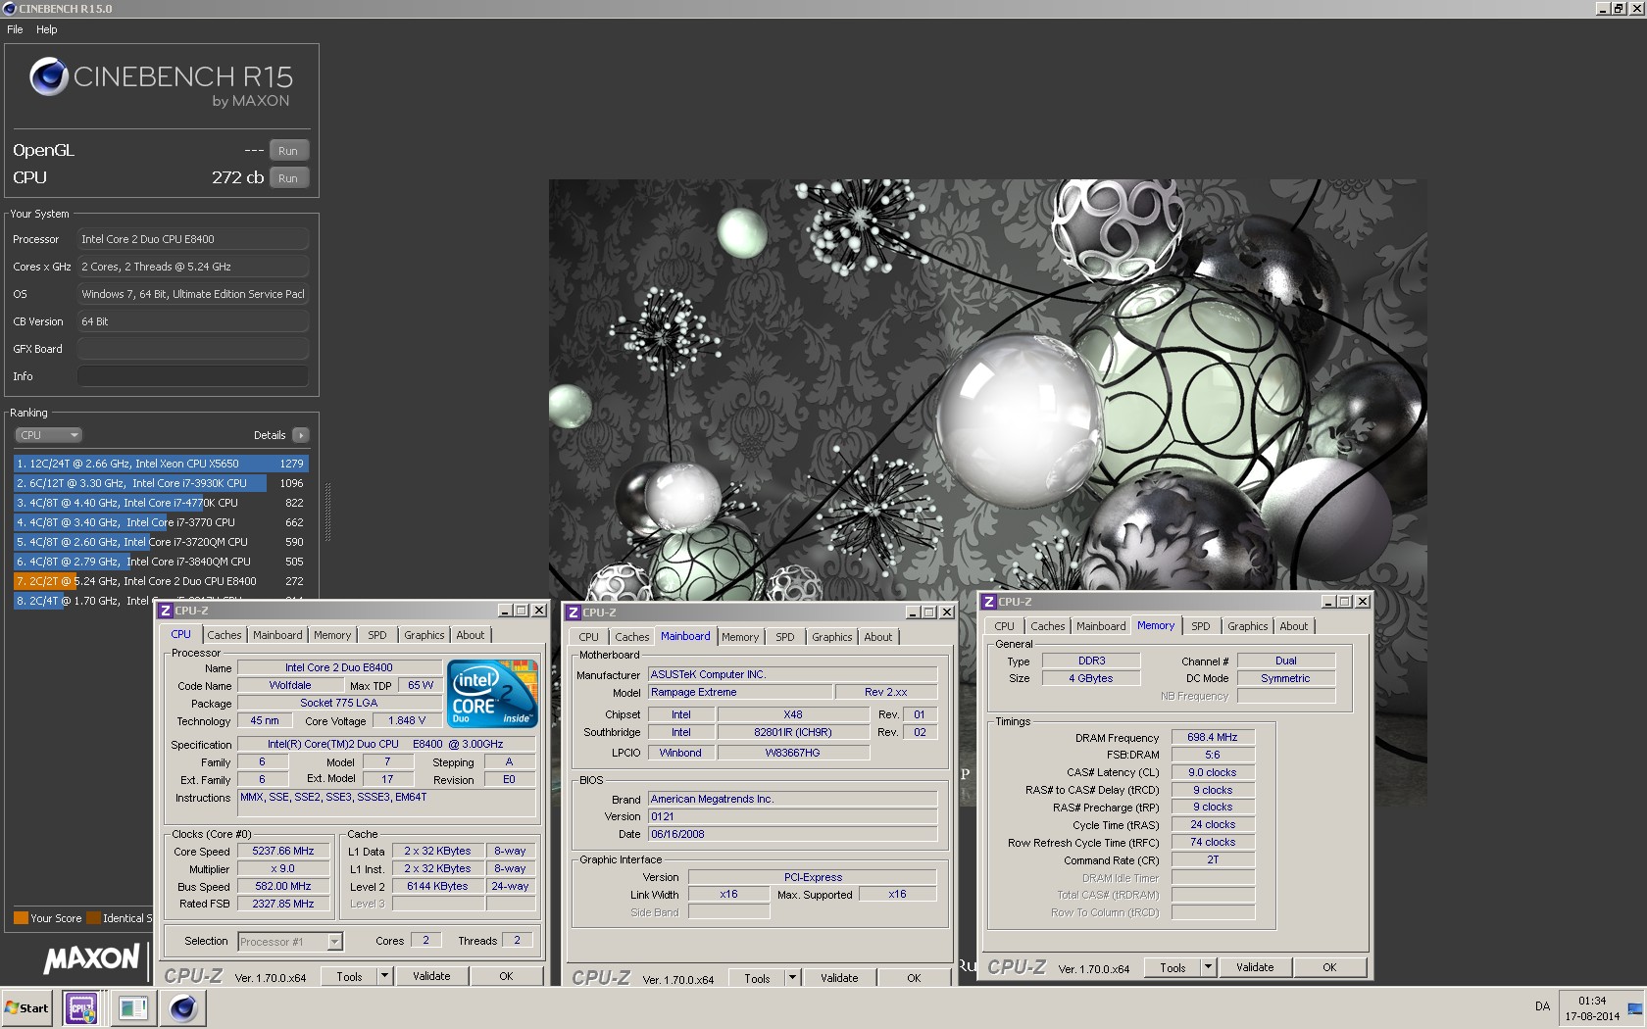Click the FSB:DRAM ratio value 5:6
This screenshot has width=1647, height=1029.
point(1213,756)
